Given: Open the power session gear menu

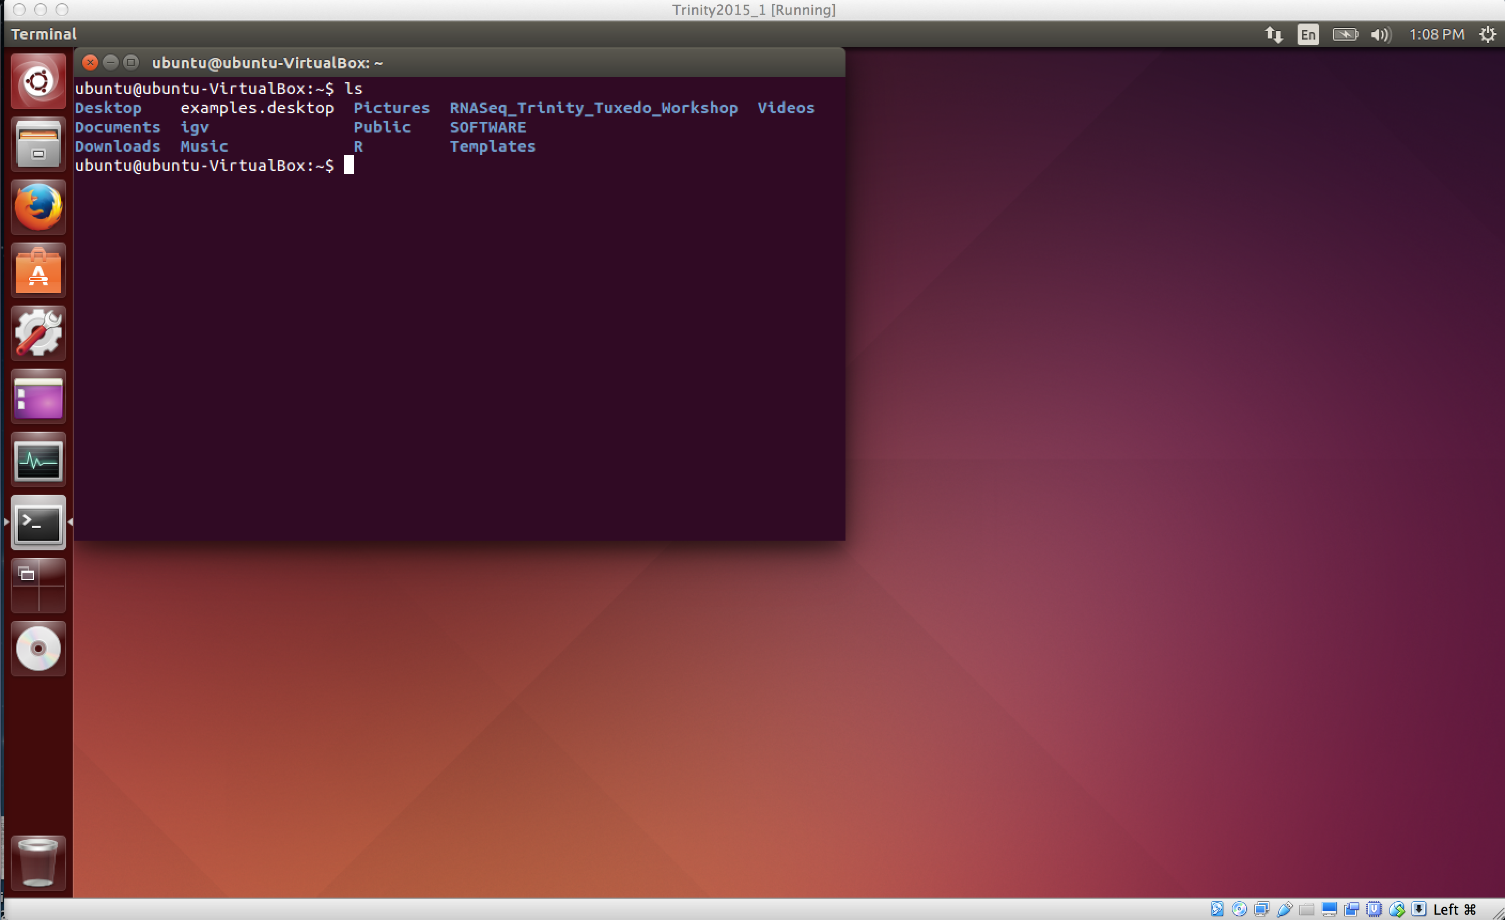Looking at the screenshot, I should (1487, 34).
